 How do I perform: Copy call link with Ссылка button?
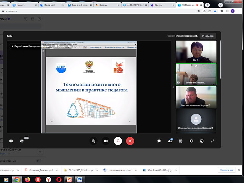tap(208, 35)
